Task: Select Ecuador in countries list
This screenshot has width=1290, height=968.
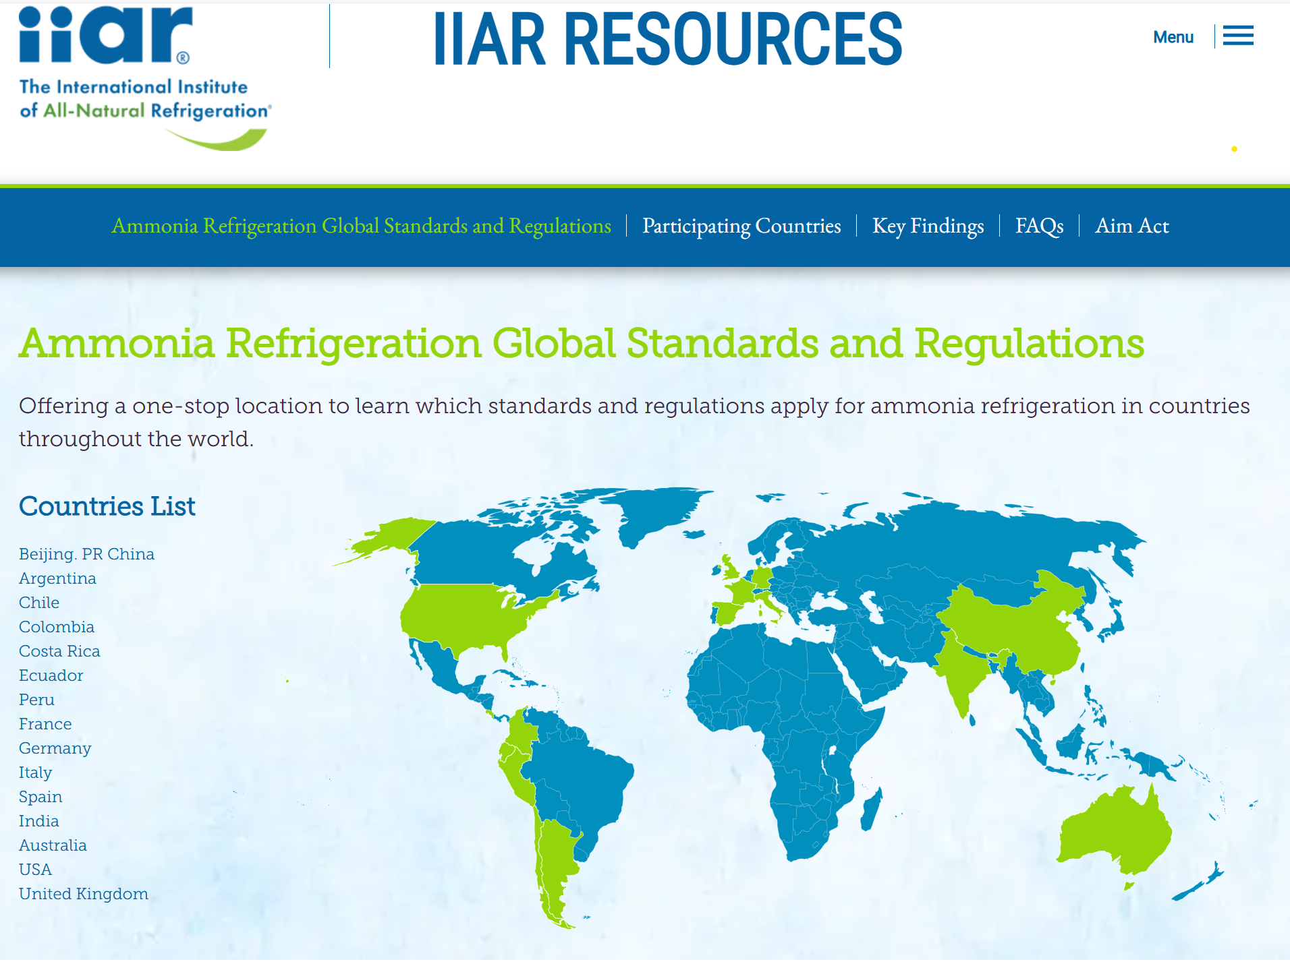Action: 51,675
